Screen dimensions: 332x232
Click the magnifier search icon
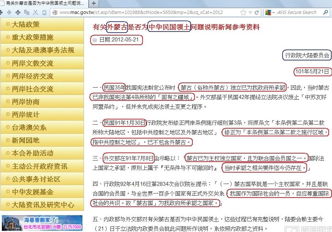(x=326, y=12)
